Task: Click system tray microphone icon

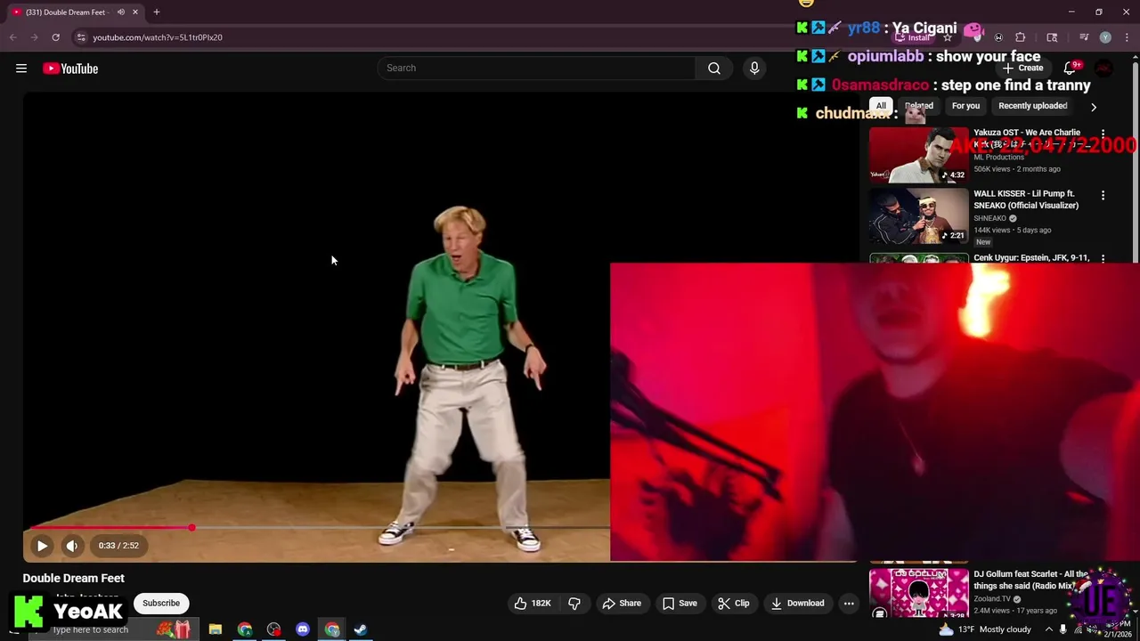Action: click(x=1063, y=629)
